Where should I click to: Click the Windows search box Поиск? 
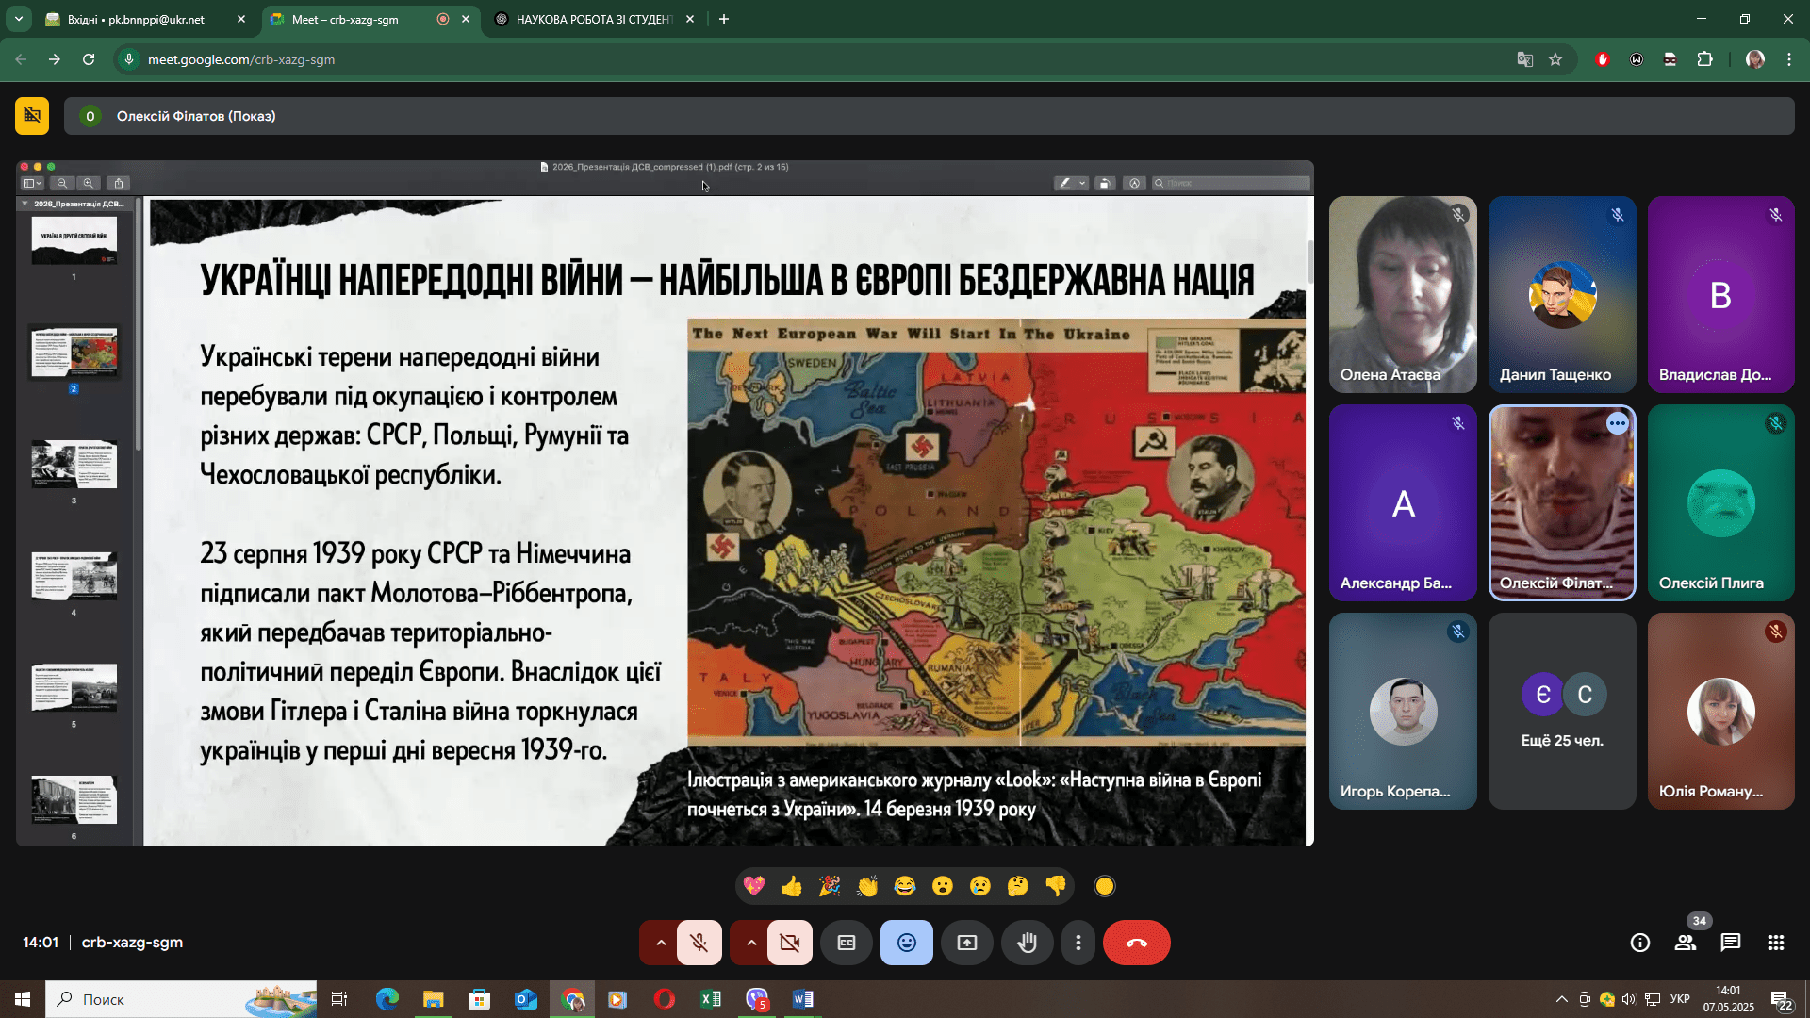(x=181, y=999)
